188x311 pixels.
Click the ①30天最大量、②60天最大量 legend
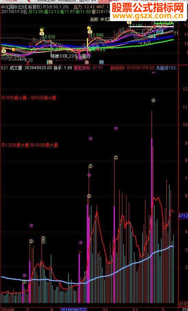[29, 98]
